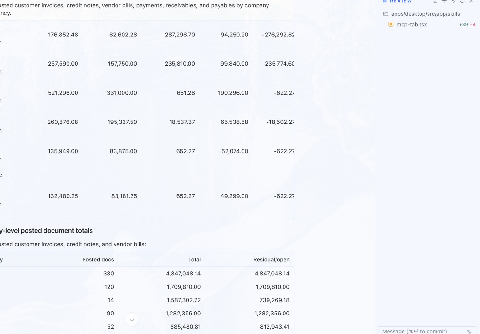Viewport: 480px width, 334px height.
Task: Click the modified-file icon beside mcp-tab.tsx
Action: tap(391, 24)
